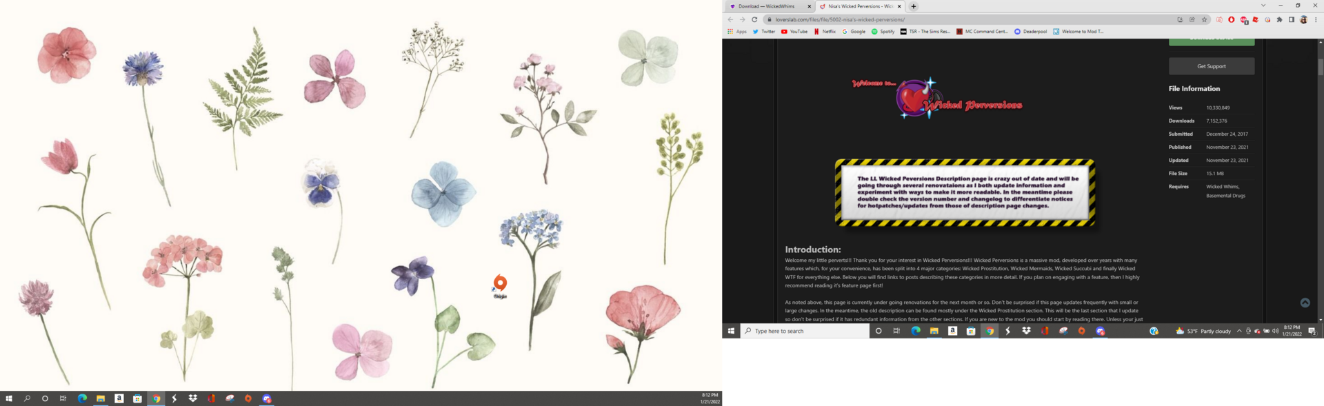Open a new Chrome tab

tap(913, 6)
